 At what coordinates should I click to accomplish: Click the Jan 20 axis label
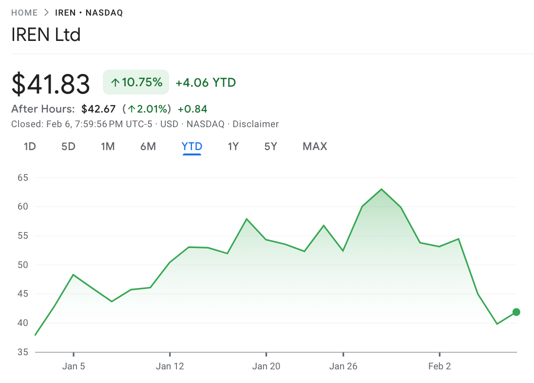(x=266, y=366)
